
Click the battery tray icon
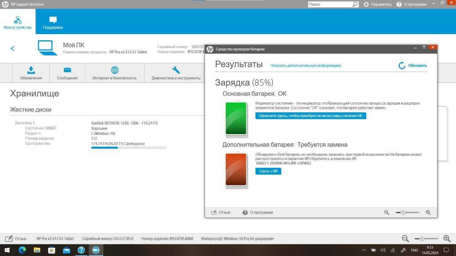point(373,250)
